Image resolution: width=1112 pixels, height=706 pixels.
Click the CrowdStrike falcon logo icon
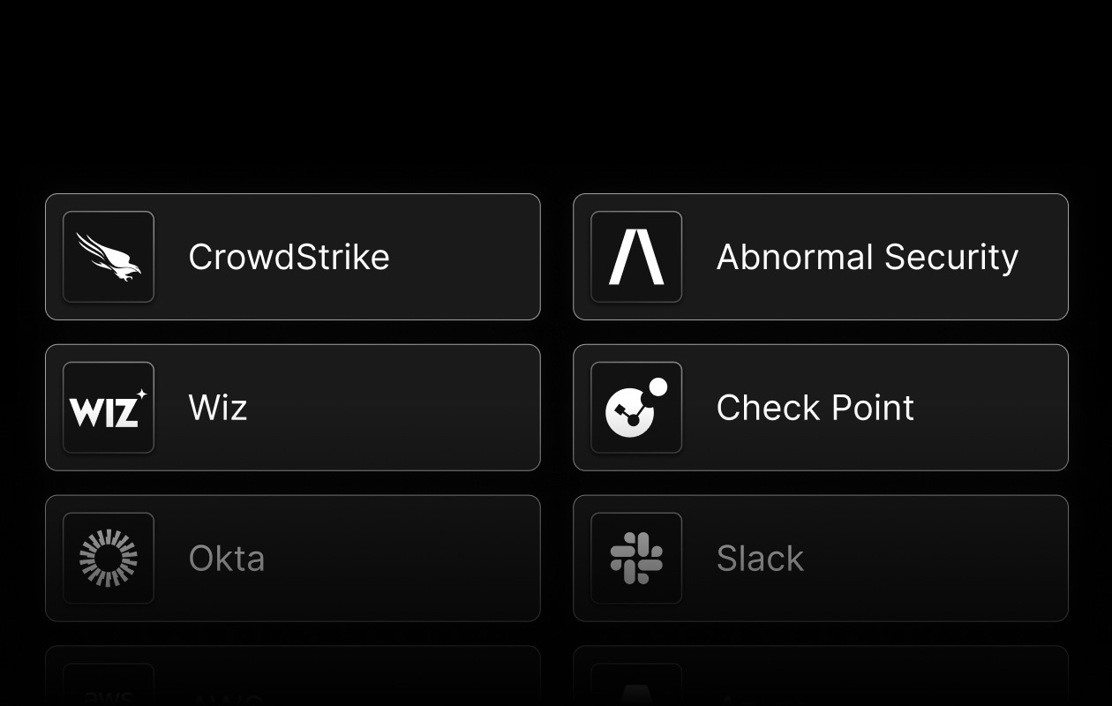[x=109, y=257]
